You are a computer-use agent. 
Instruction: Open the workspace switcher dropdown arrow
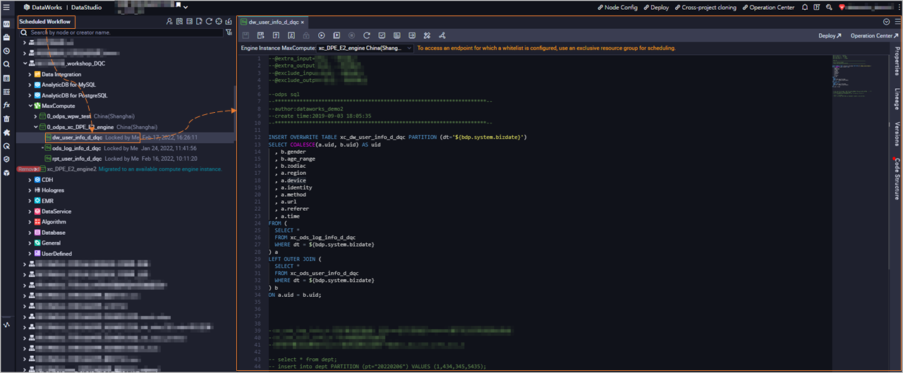[186, 7]
